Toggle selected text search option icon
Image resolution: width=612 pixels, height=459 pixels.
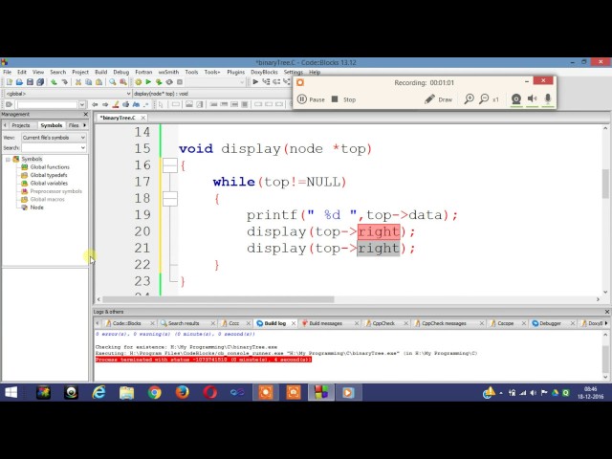(125, 104)
